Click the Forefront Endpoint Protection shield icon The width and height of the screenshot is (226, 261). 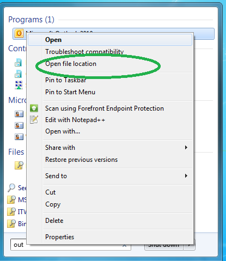pos(34,108)
